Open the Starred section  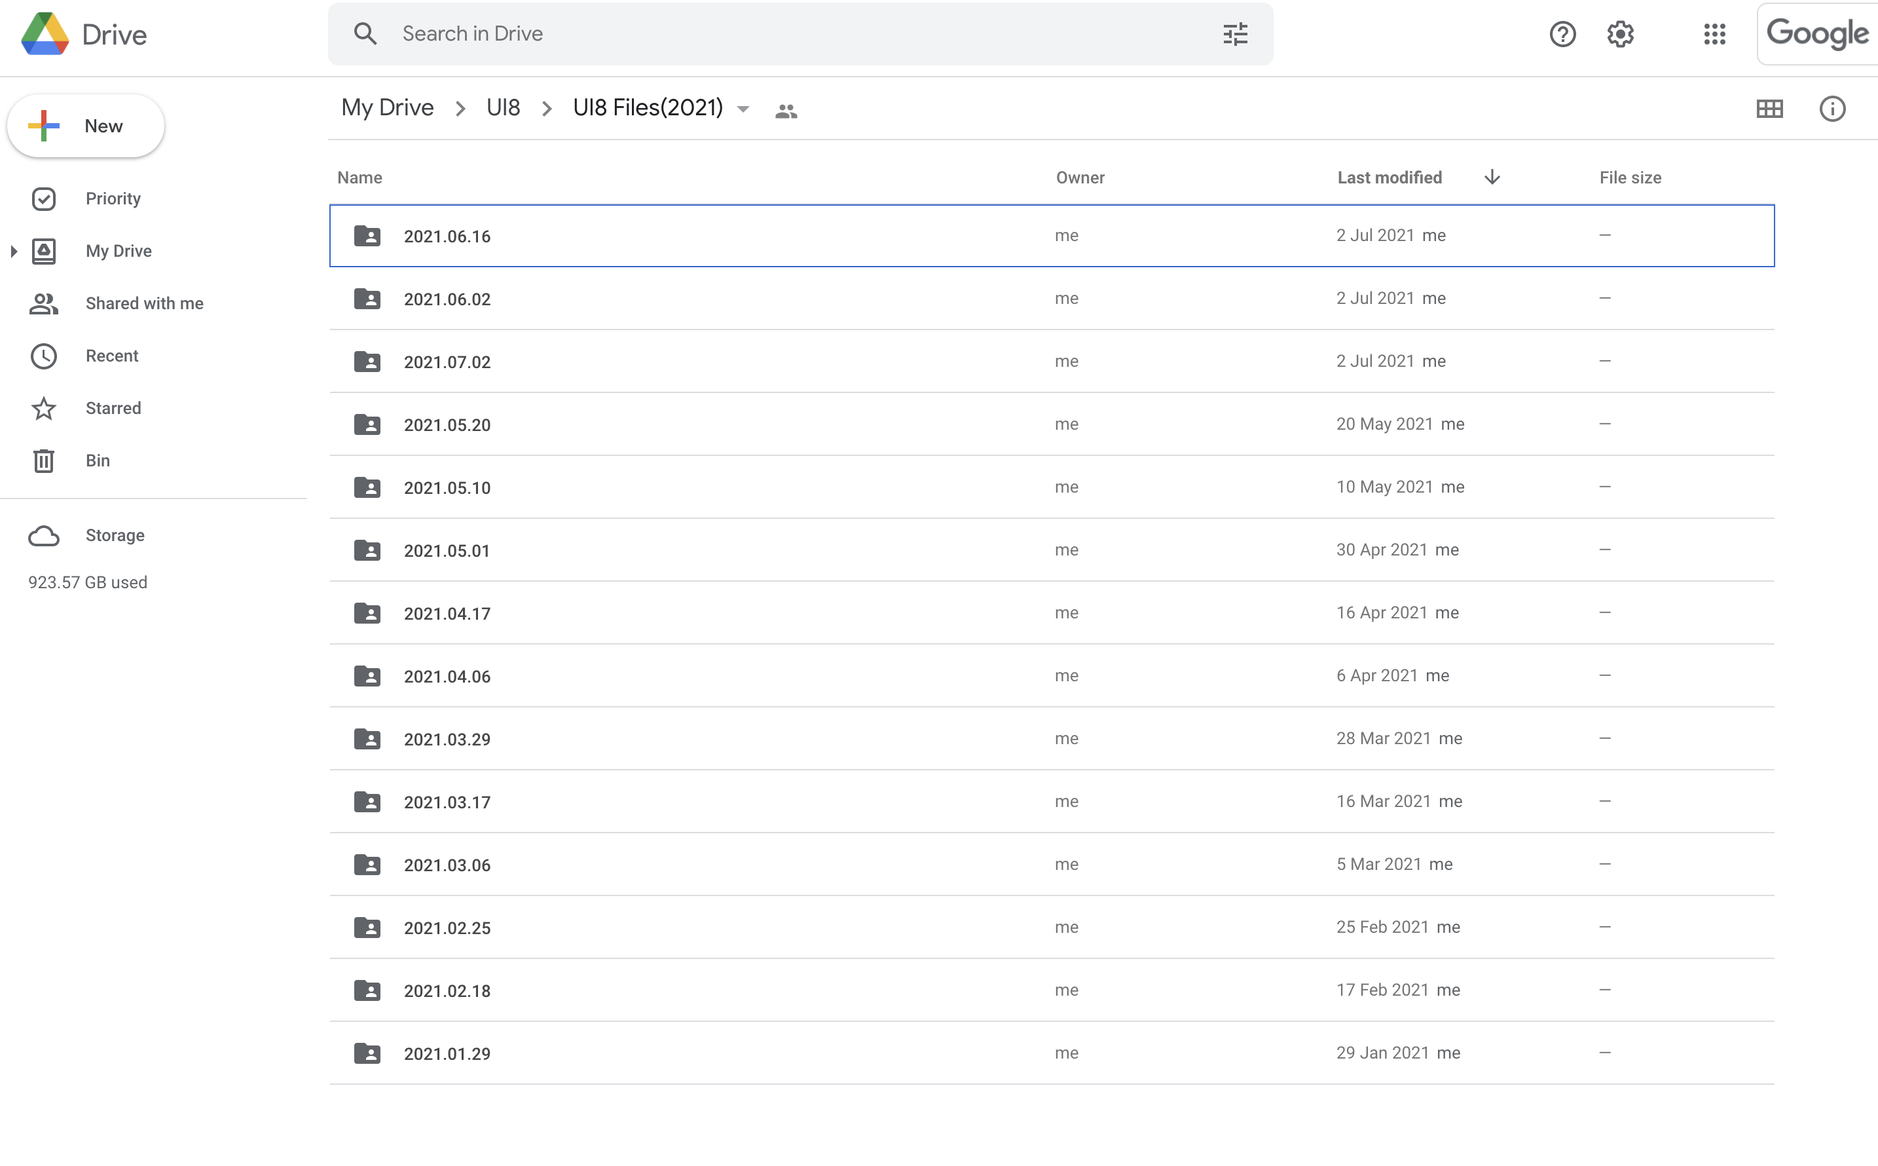113,408
